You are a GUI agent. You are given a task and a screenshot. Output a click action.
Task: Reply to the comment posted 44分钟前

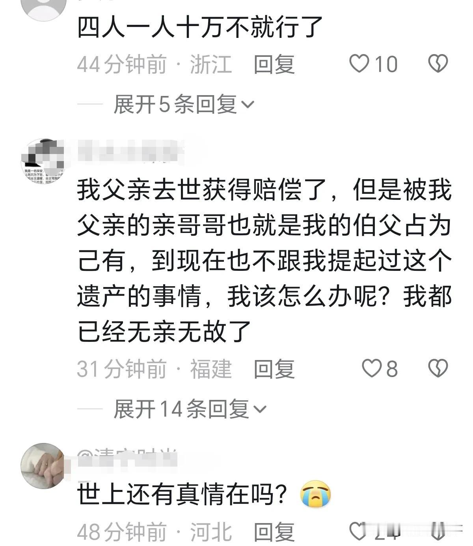tap(274, 64)
